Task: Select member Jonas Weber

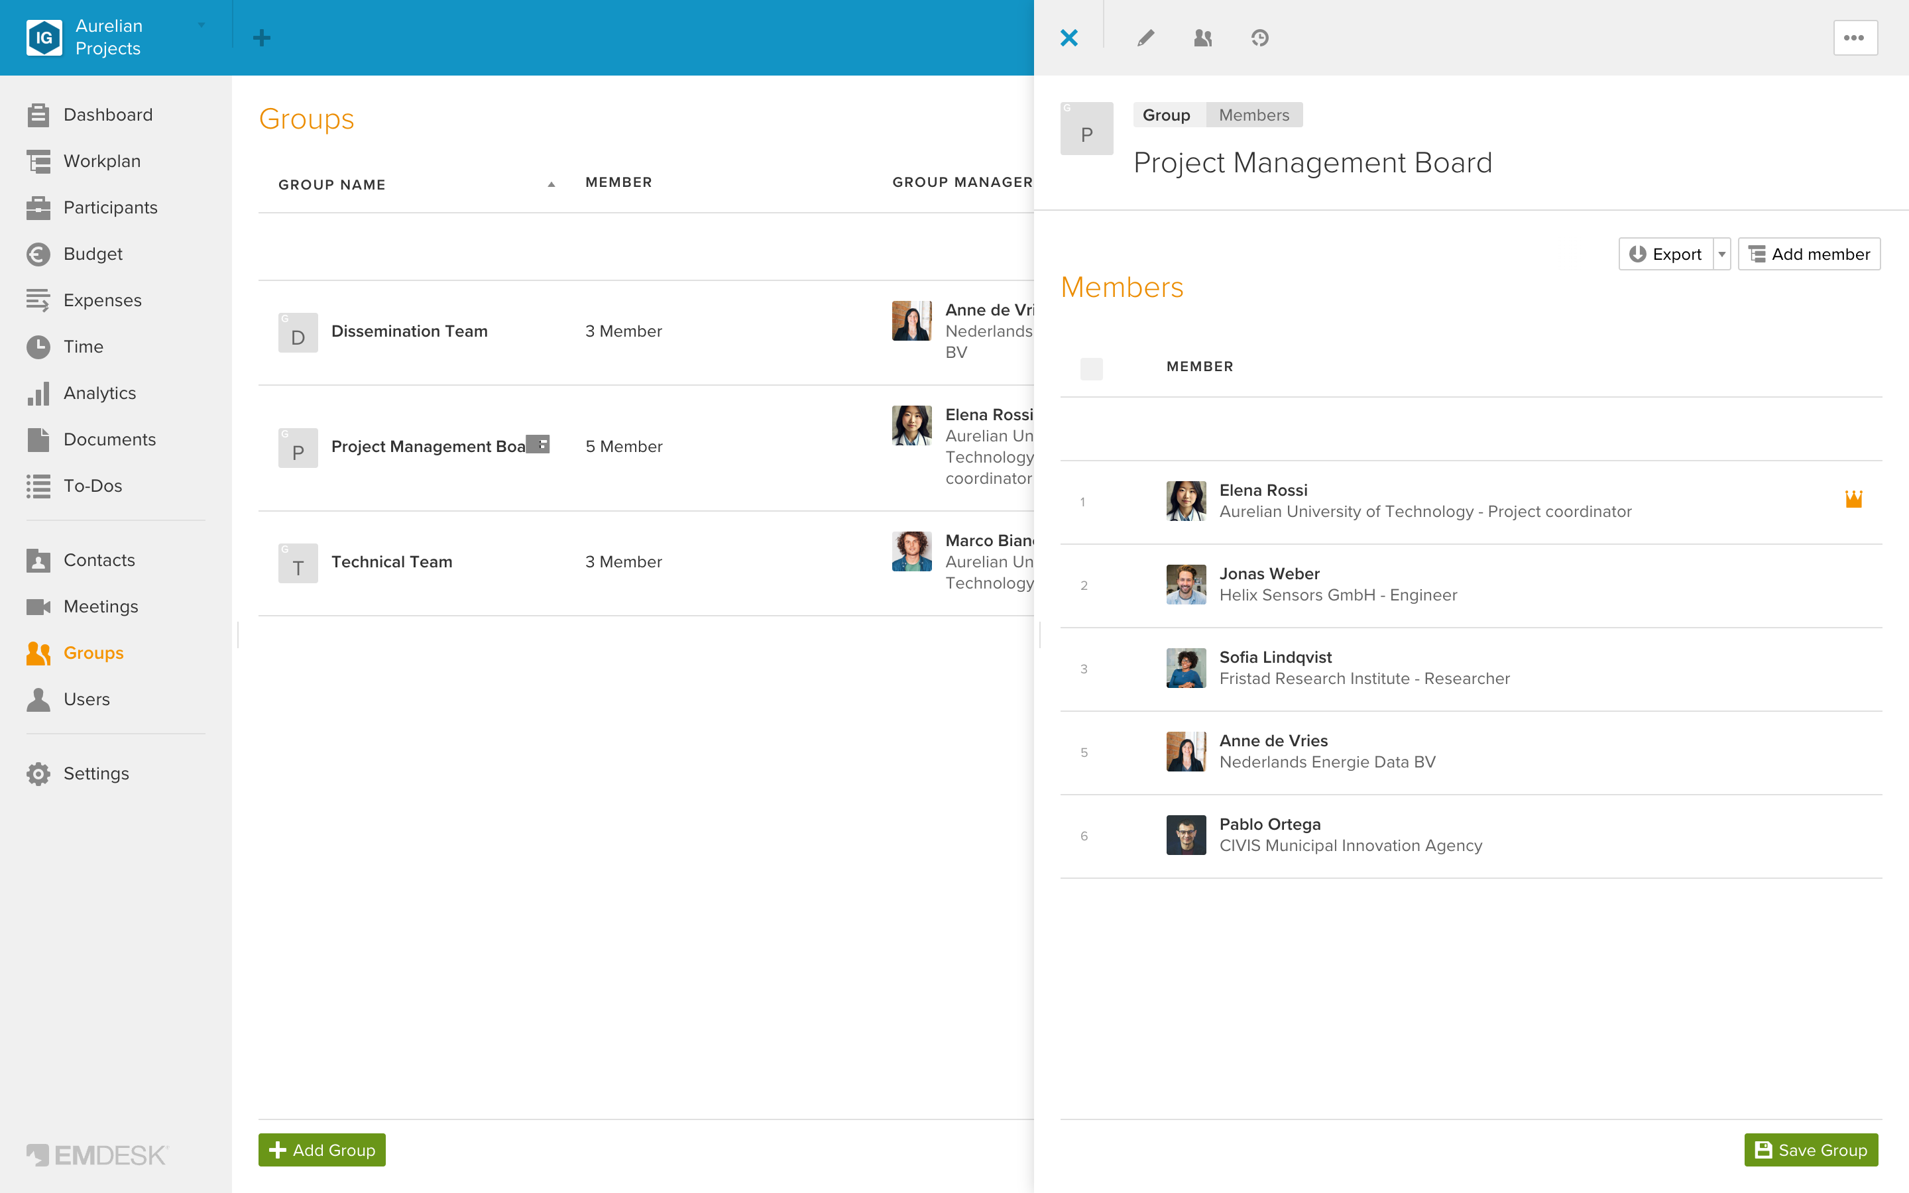Action: tap(1470, 585)
